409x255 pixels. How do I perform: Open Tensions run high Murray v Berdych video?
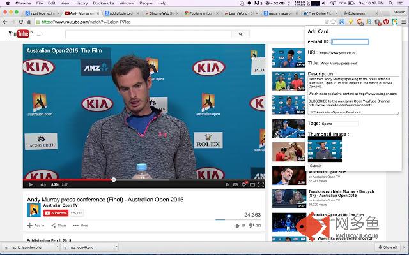(x=341, y=193)
